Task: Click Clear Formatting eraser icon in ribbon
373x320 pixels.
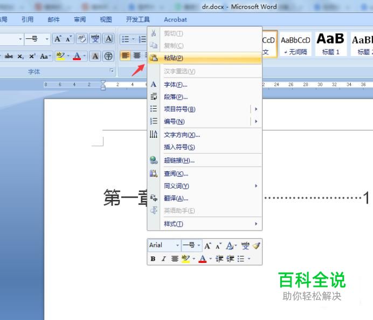Action: pyautogui.click(x=81, y=39)
